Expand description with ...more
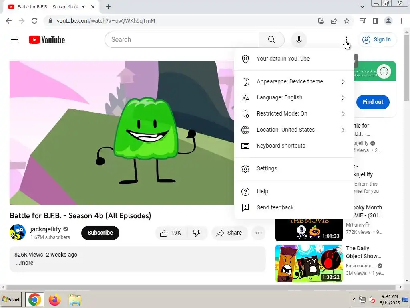This screenshot has height=308, width=410. [24, 263]
